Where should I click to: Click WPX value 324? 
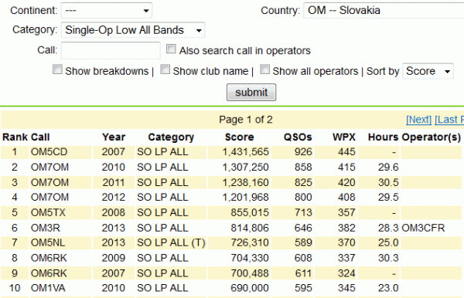[346, 273]
